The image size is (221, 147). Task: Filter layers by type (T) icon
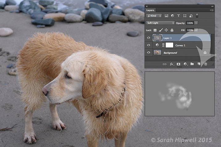(179, 16)
